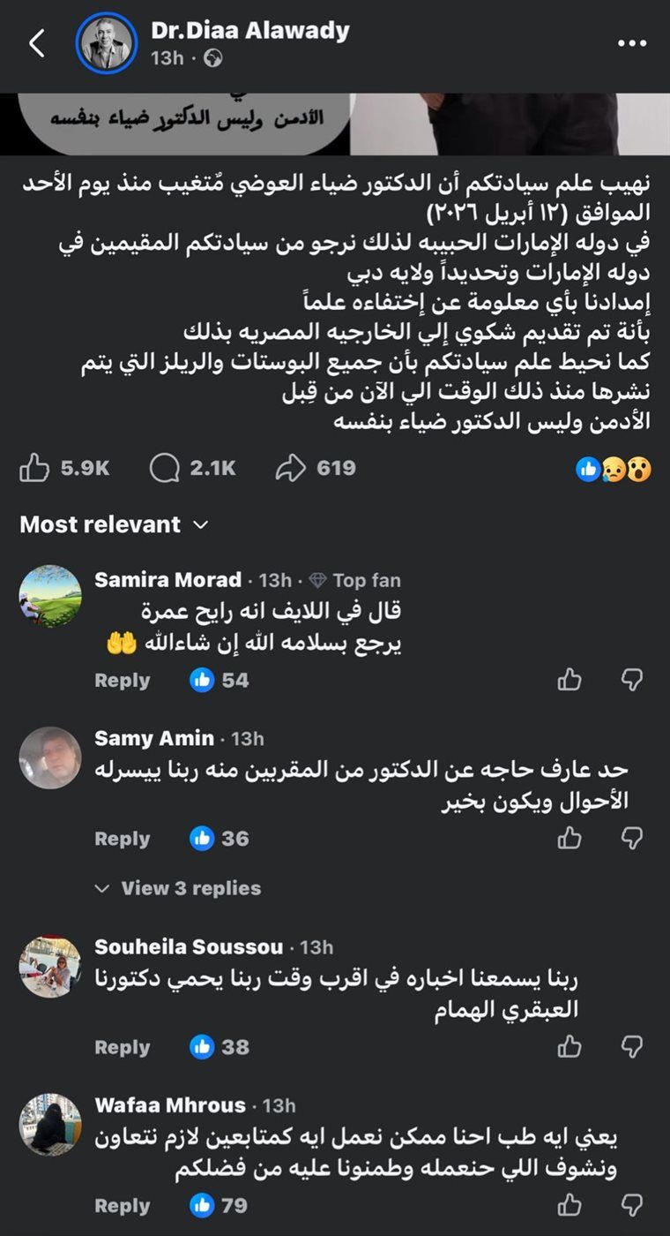Open Souheila Soussou's profile avatar

click(x=50, y=968)
